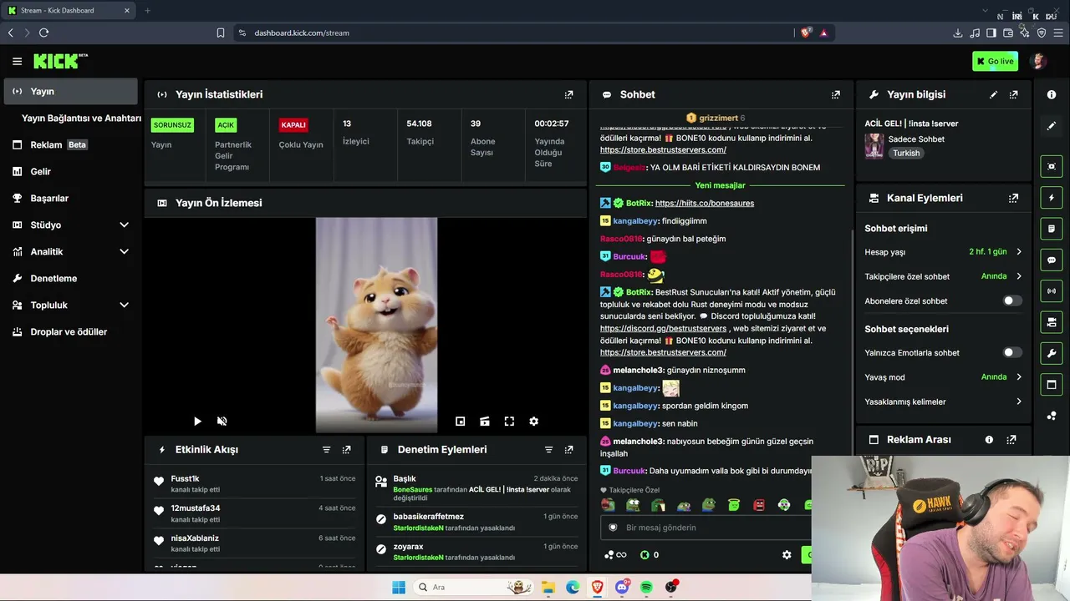Screen dimensions: 1070x601
Task: Enter fullscreen on the stream preview
Action: pyautogui.click(x=509, y=422)
